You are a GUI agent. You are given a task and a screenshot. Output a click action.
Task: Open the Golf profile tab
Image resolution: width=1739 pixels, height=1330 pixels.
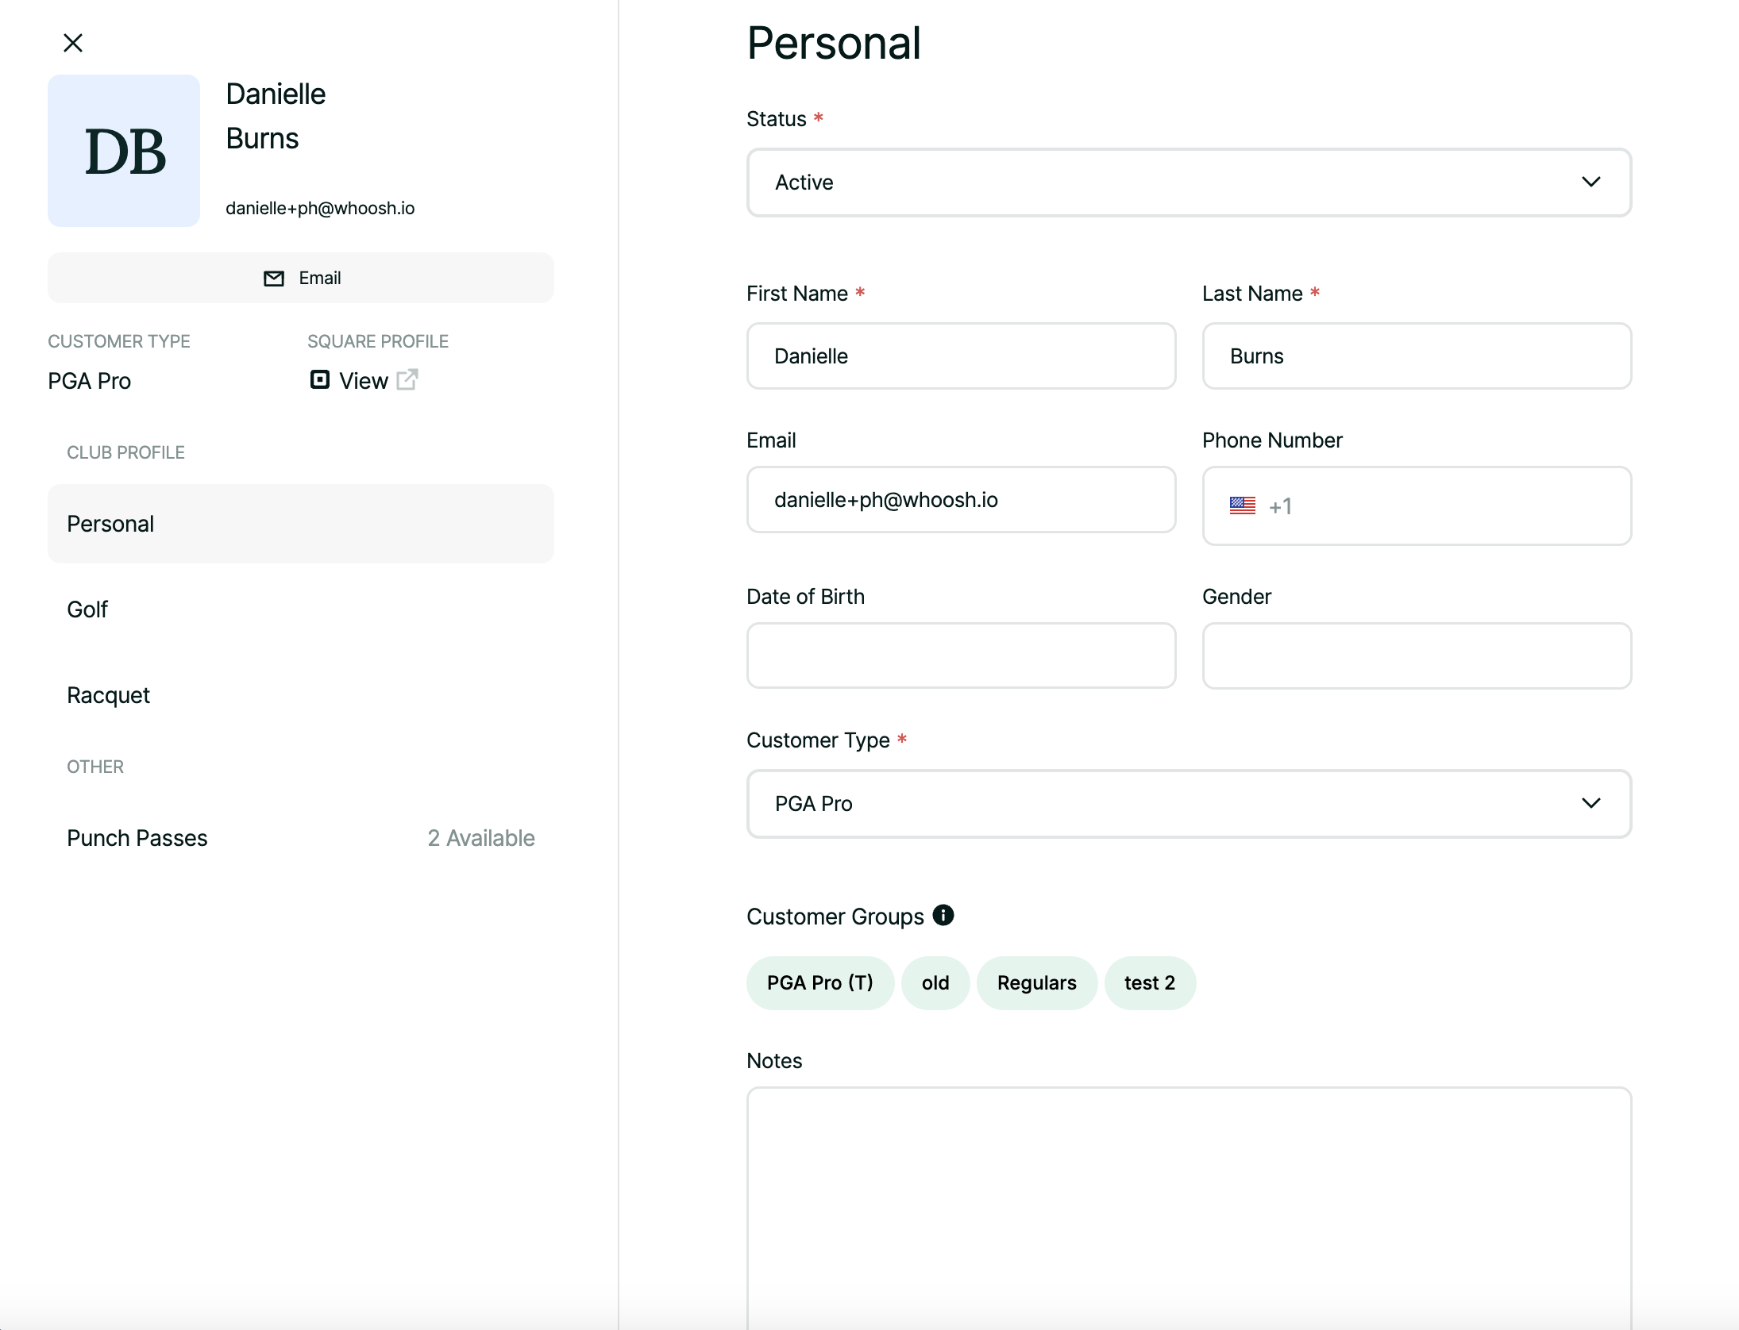[301, 609]
